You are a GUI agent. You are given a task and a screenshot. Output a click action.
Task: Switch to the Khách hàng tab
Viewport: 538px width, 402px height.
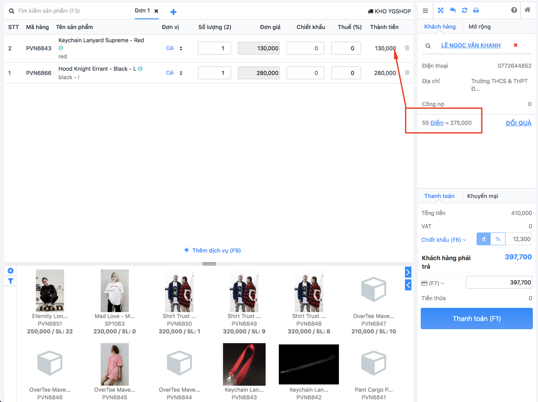440,26
